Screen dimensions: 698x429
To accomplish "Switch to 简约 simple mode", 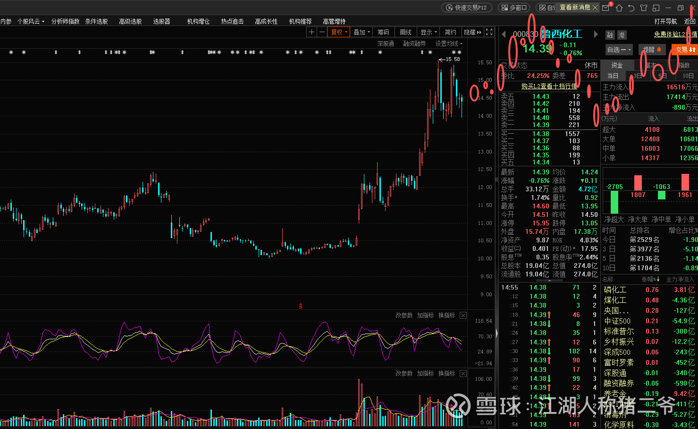I will point(450,32).
